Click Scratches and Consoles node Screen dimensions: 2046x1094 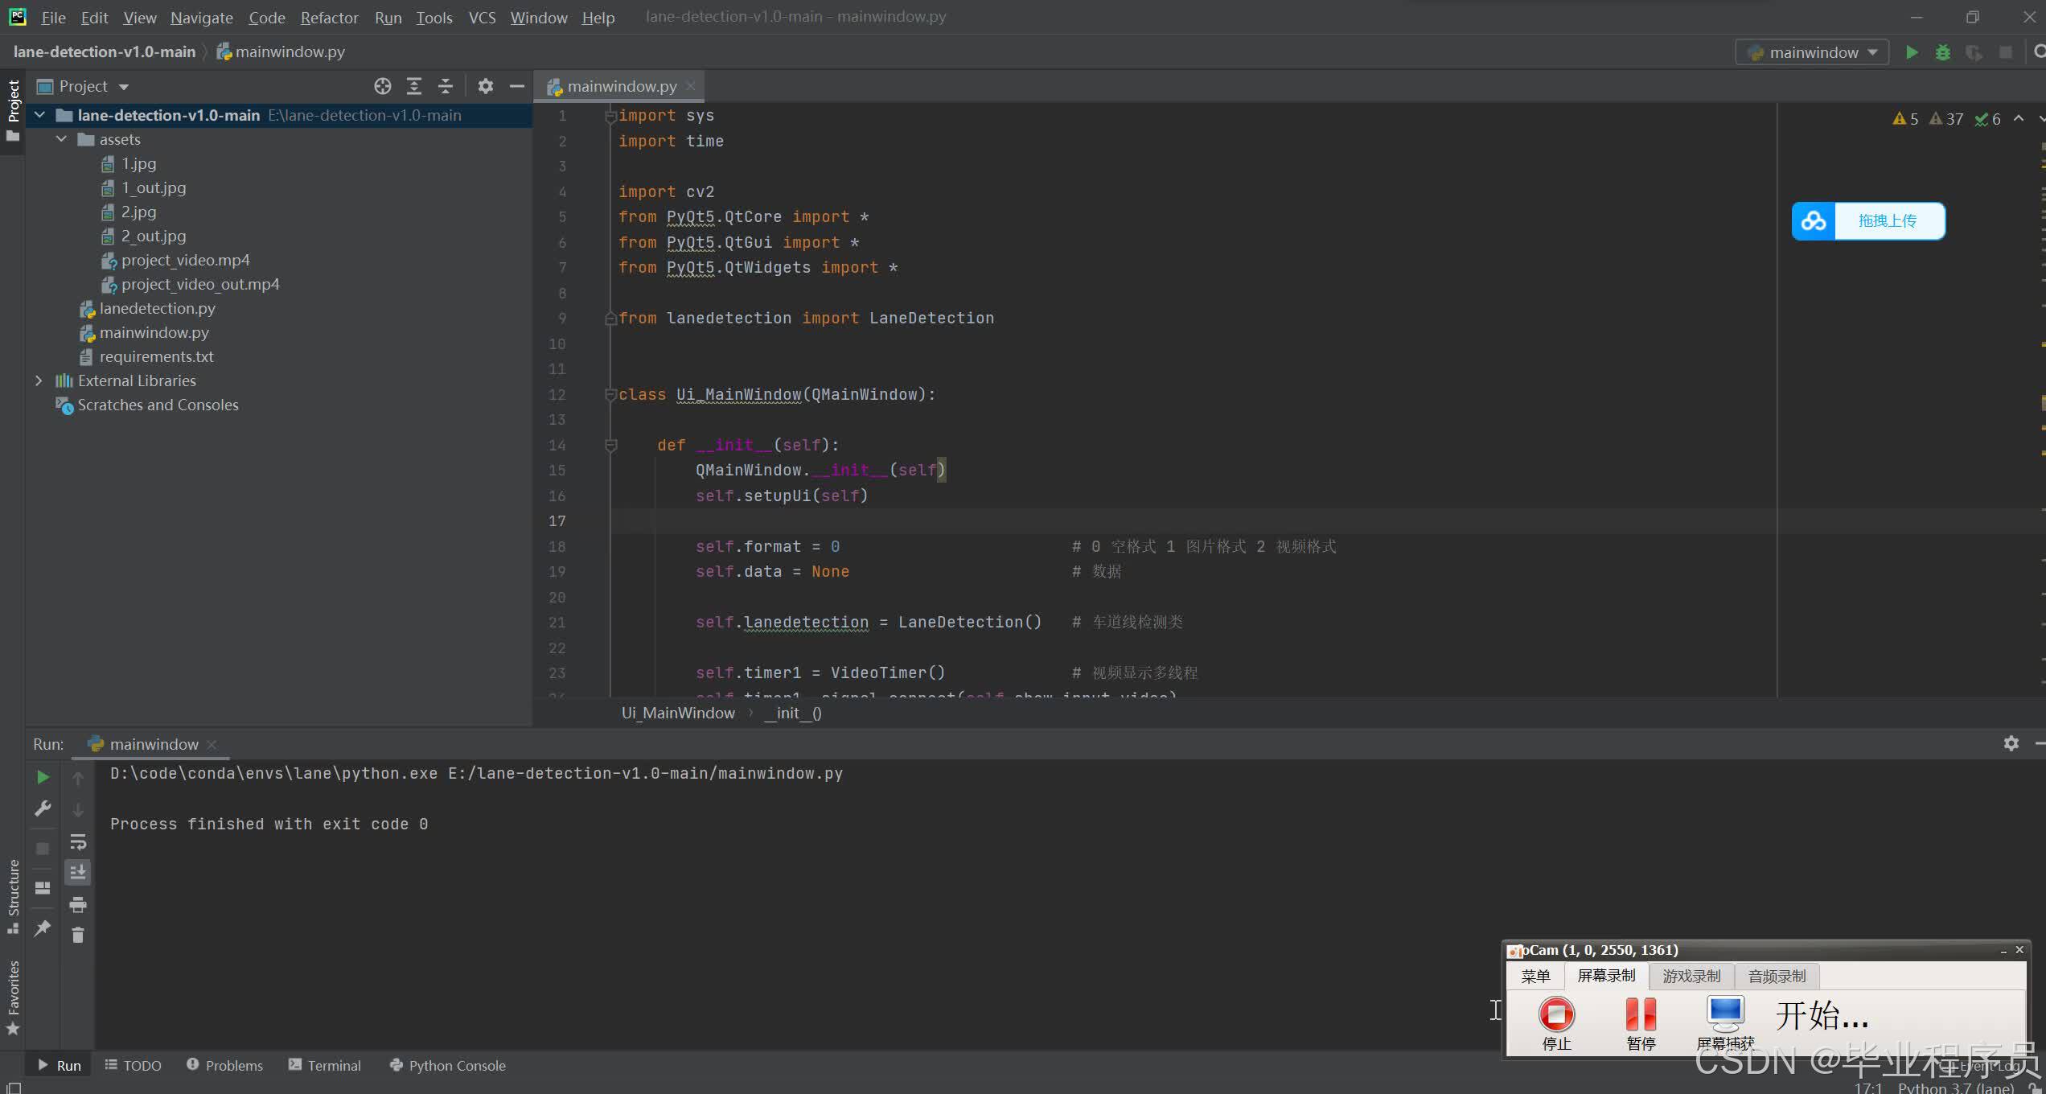tap(158, 405)
